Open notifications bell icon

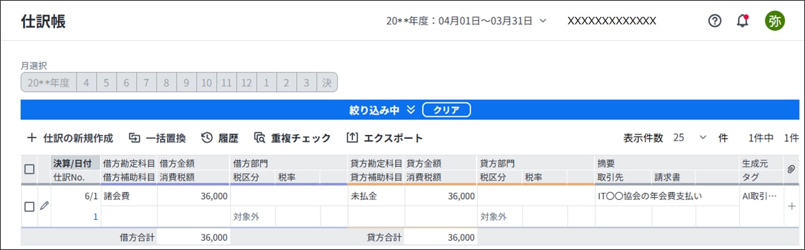click(742, 21)
